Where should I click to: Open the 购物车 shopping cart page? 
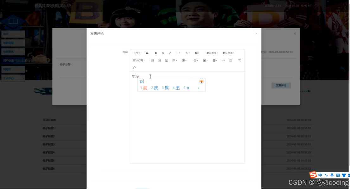pos(13,69)
